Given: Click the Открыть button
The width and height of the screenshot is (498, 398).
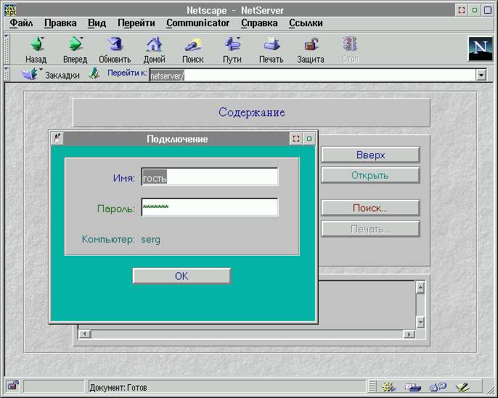Looking at the screenshot, I should 370,175.
